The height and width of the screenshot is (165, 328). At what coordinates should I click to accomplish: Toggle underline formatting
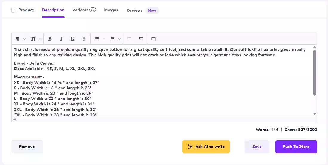(72, 39)
